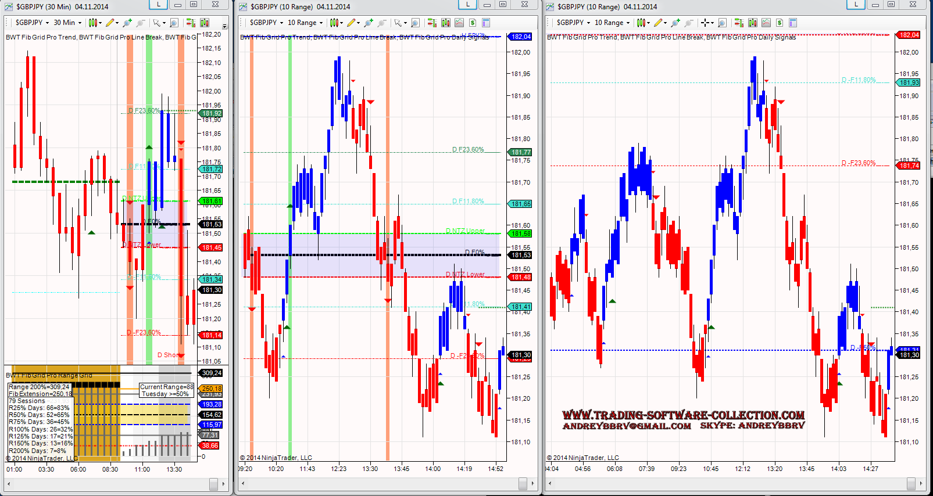
Task: Open Indicators in the 30 Min chart toolbar
Action: (205, 23)
